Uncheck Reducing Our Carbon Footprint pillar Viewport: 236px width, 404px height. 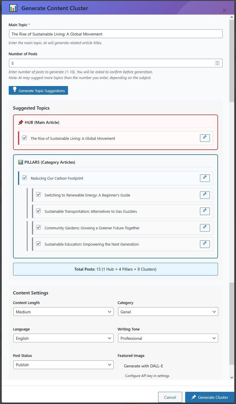click(x=24, y=178)
